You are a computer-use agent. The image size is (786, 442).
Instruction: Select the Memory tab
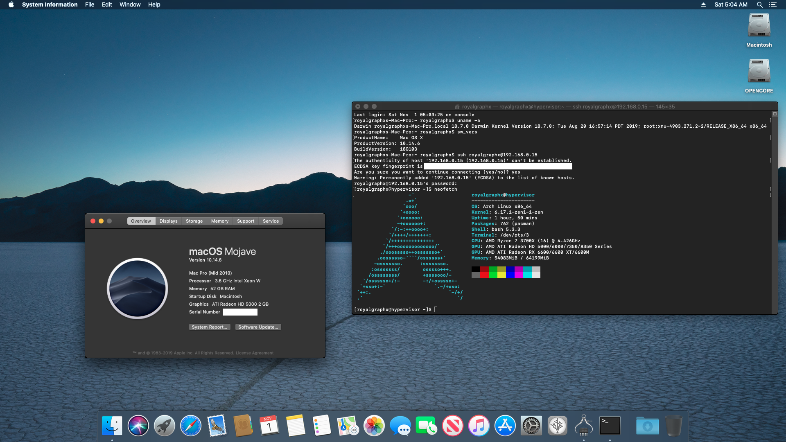click(219, 221)
